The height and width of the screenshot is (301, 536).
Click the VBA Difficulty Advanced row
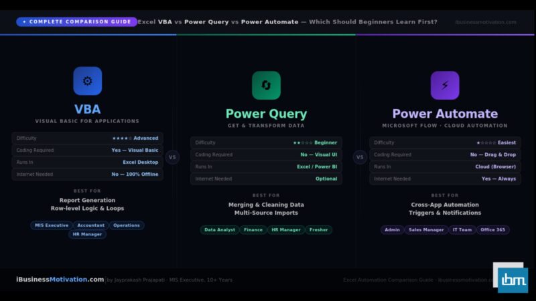click(87, 138)
